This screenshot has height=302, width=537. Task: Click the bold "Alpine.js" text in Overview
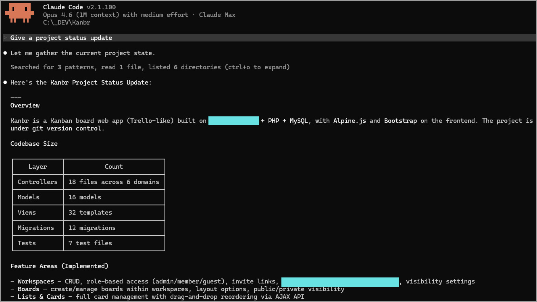pos(350,121)
